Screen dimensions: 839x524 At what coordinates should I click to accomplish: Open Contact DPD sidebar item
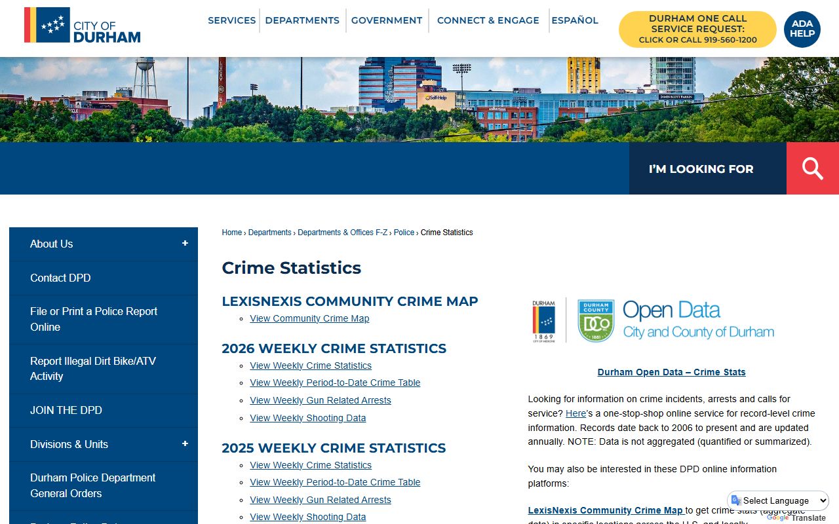(104, 278)
